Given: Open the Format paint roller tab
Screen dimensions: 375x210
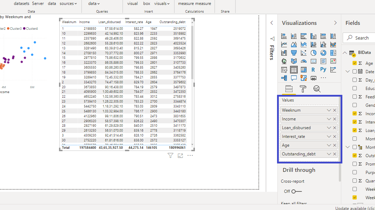Looking at the screenshot, I should click(x=303, y=89).
